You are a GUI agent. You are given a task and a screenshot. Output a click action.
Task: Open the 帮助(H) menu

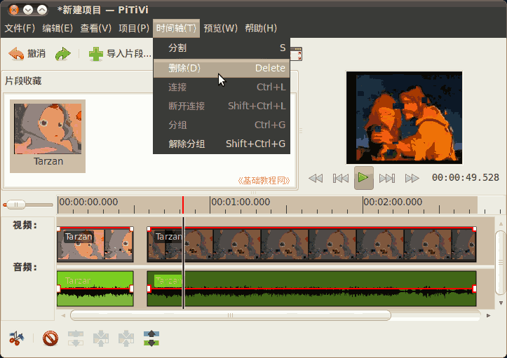(x=261, y=28)
